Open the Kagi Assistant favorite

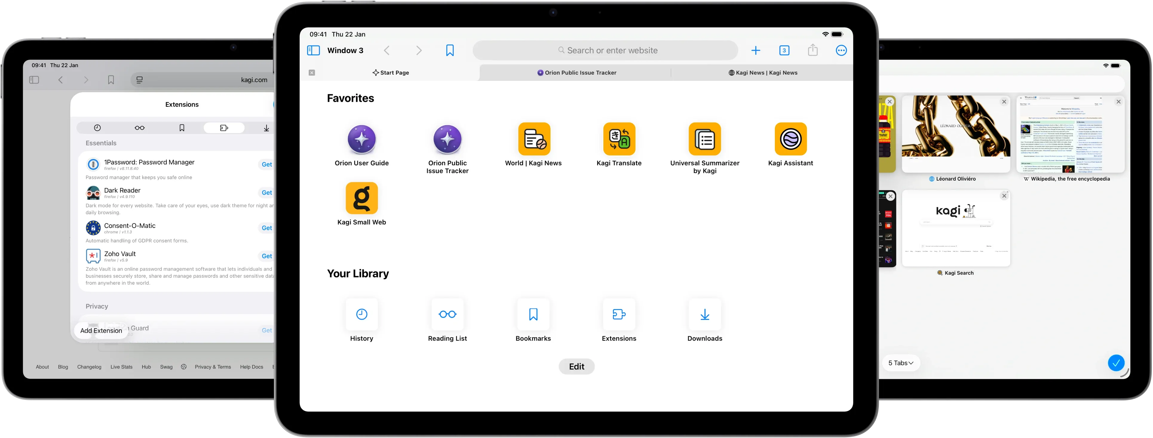791,139
